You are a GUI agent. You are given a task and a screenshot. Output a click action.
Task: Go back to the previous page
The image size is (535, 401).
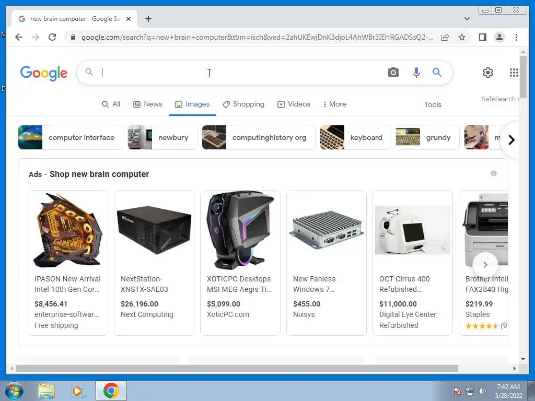coord(19,37)
